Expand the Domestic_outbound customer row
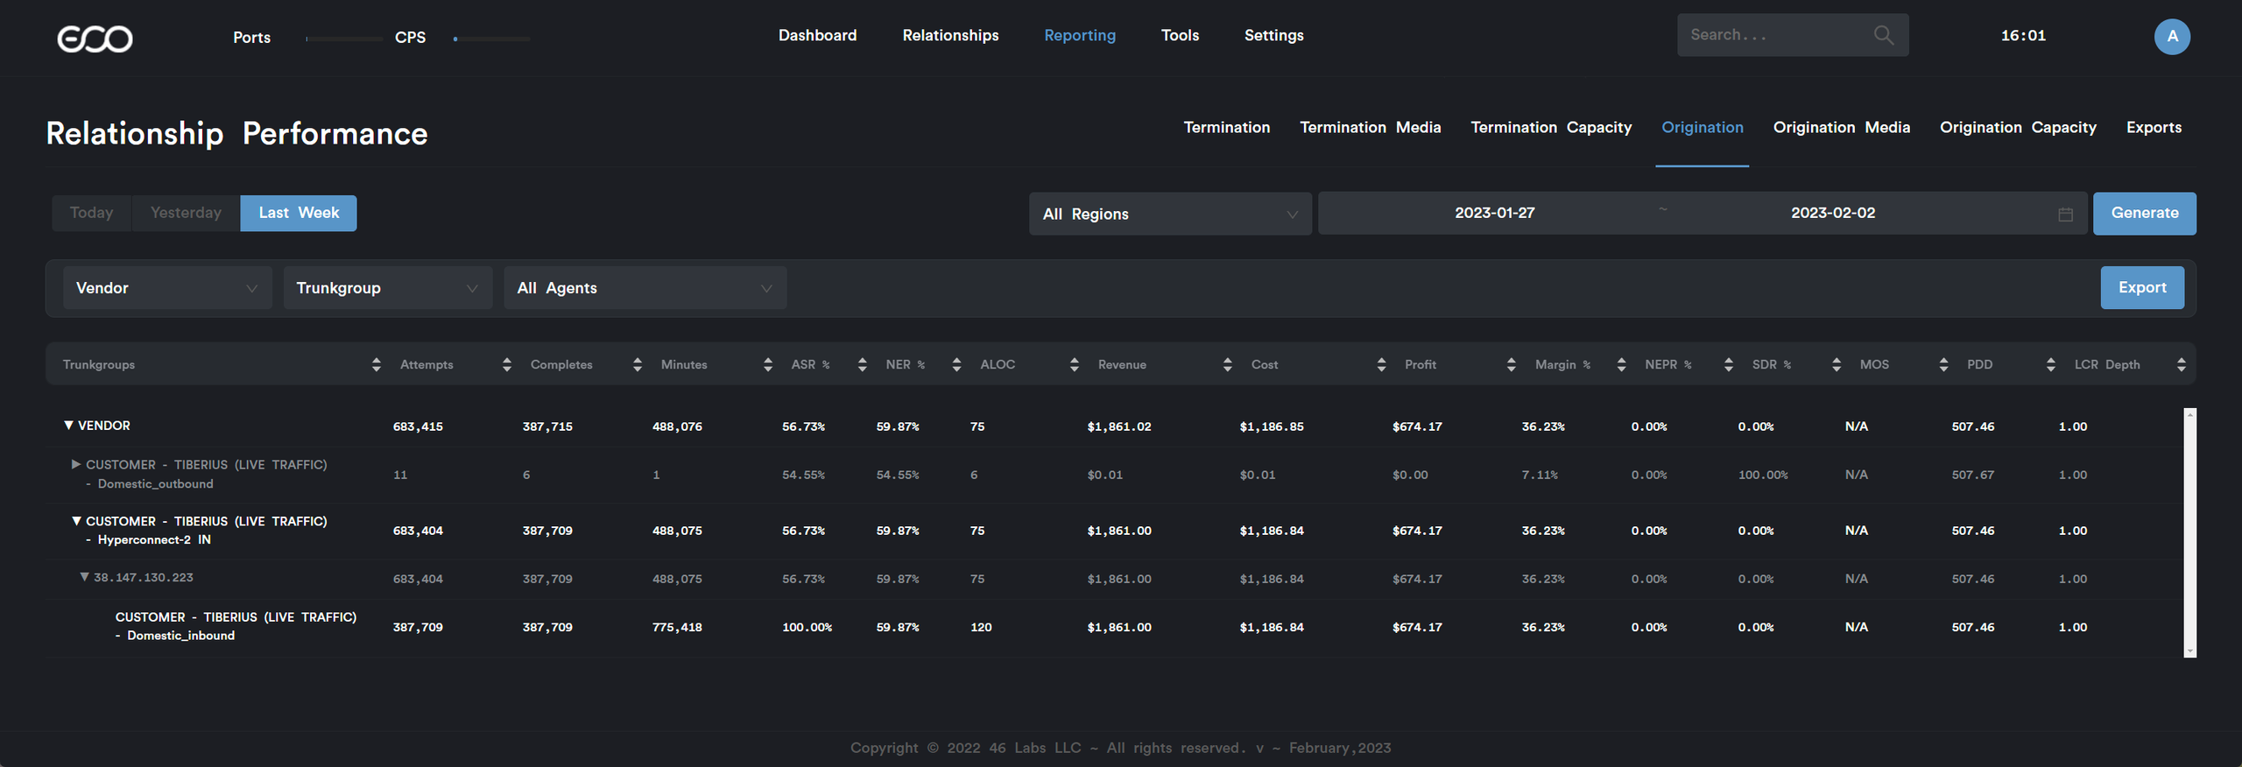 tap(76, 464)
